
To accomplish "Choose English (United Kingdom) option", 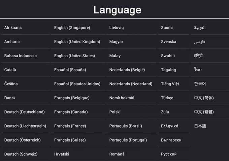I will tap(77, 42).
